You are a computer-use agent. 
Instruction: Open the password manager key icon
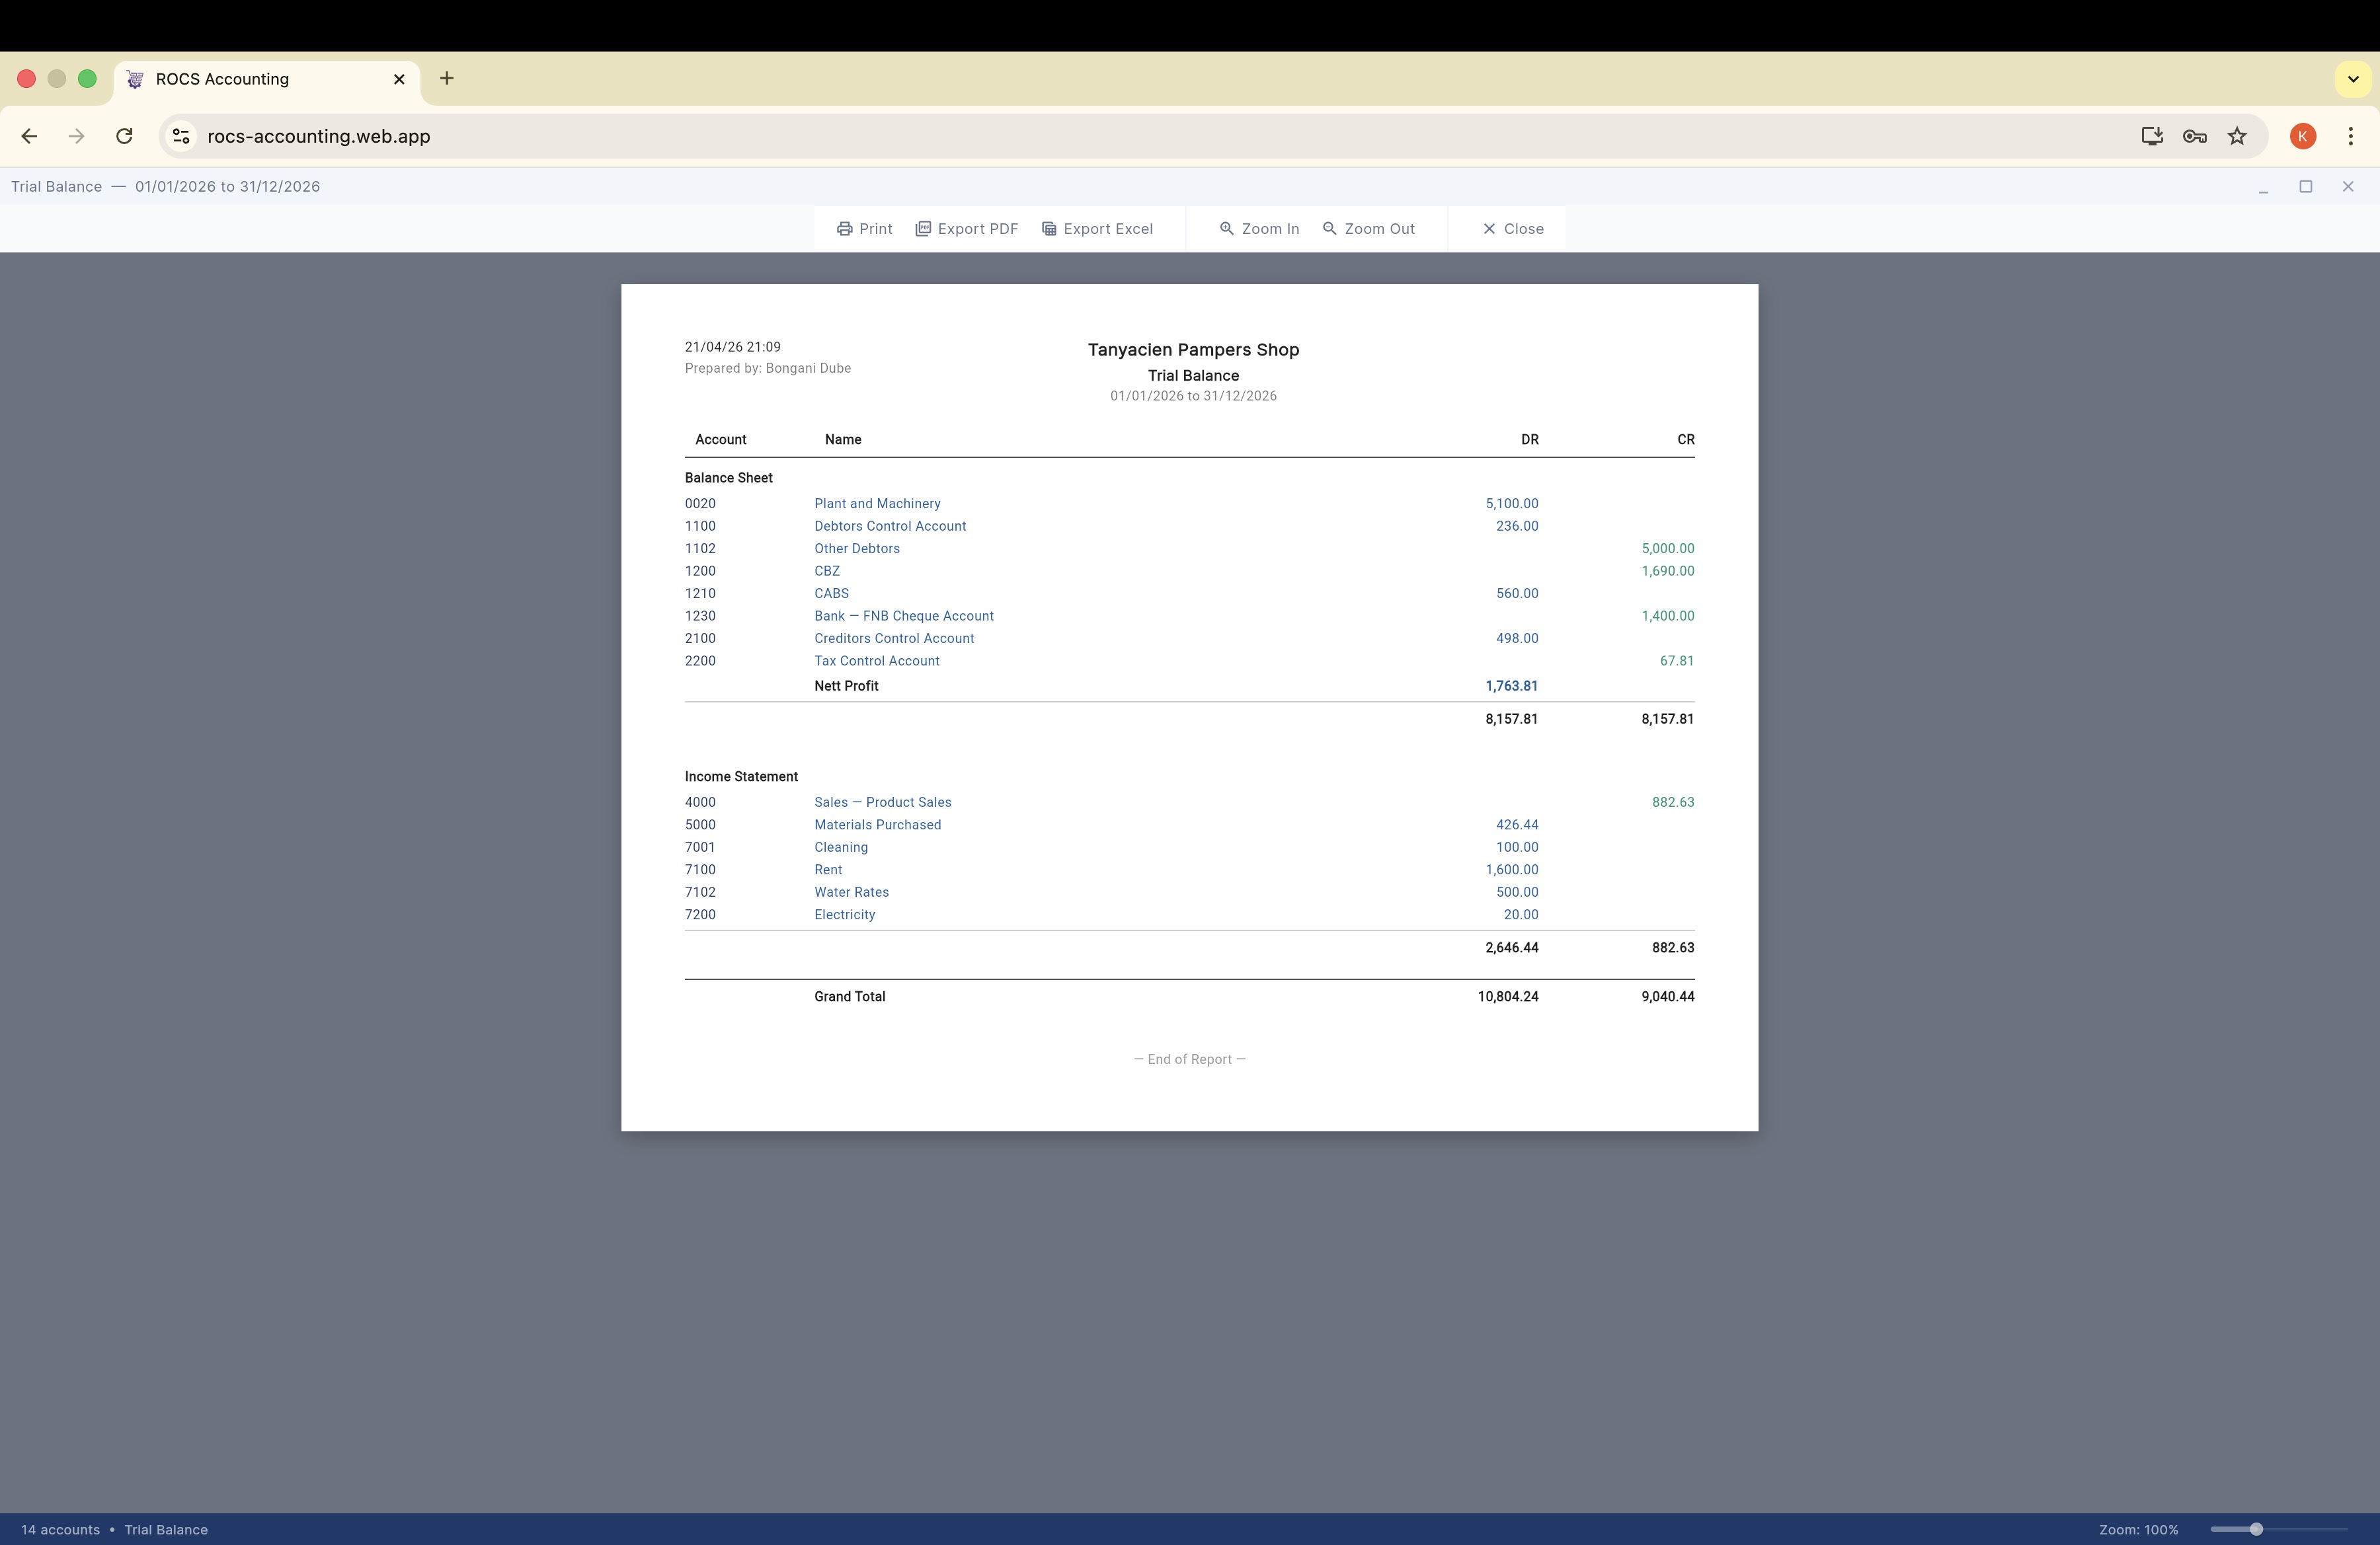[x=2194, y=136]
